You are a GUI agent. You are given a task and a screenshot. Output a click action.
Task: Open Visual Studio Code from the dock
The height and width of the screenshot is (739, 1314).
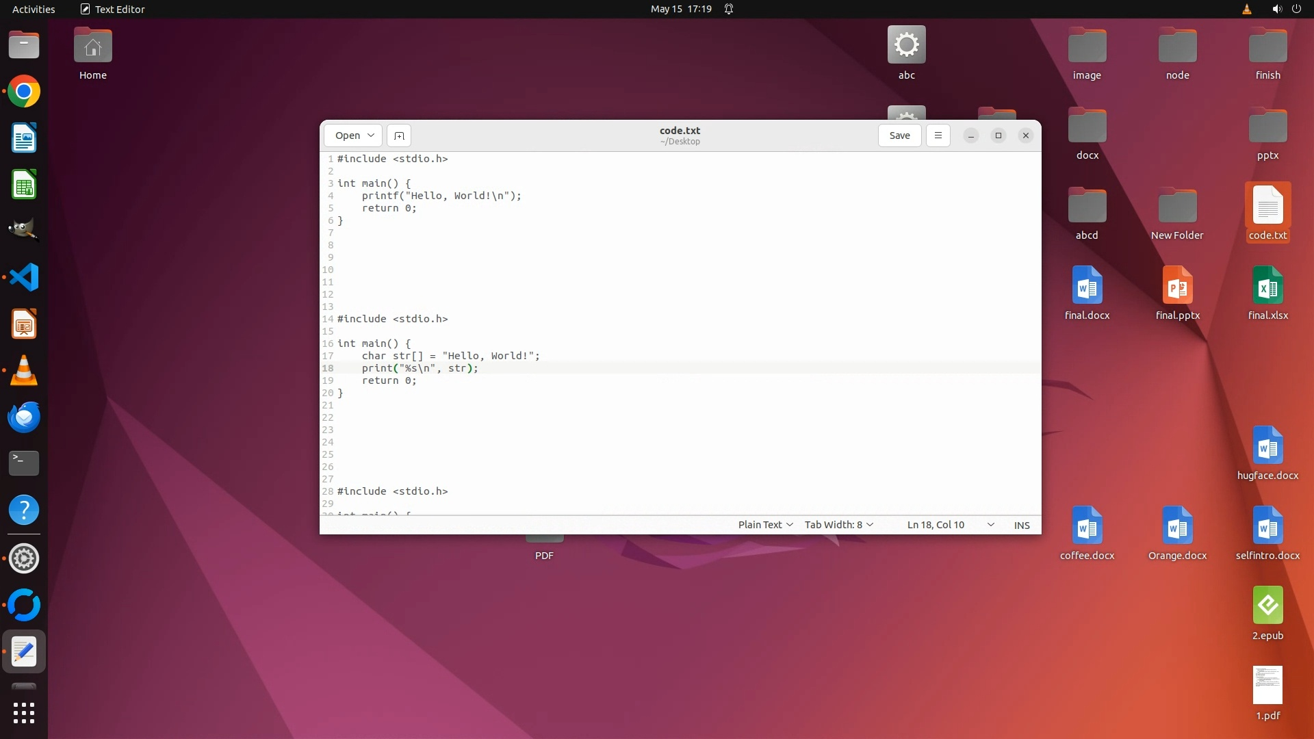click(x=24, y=278)
